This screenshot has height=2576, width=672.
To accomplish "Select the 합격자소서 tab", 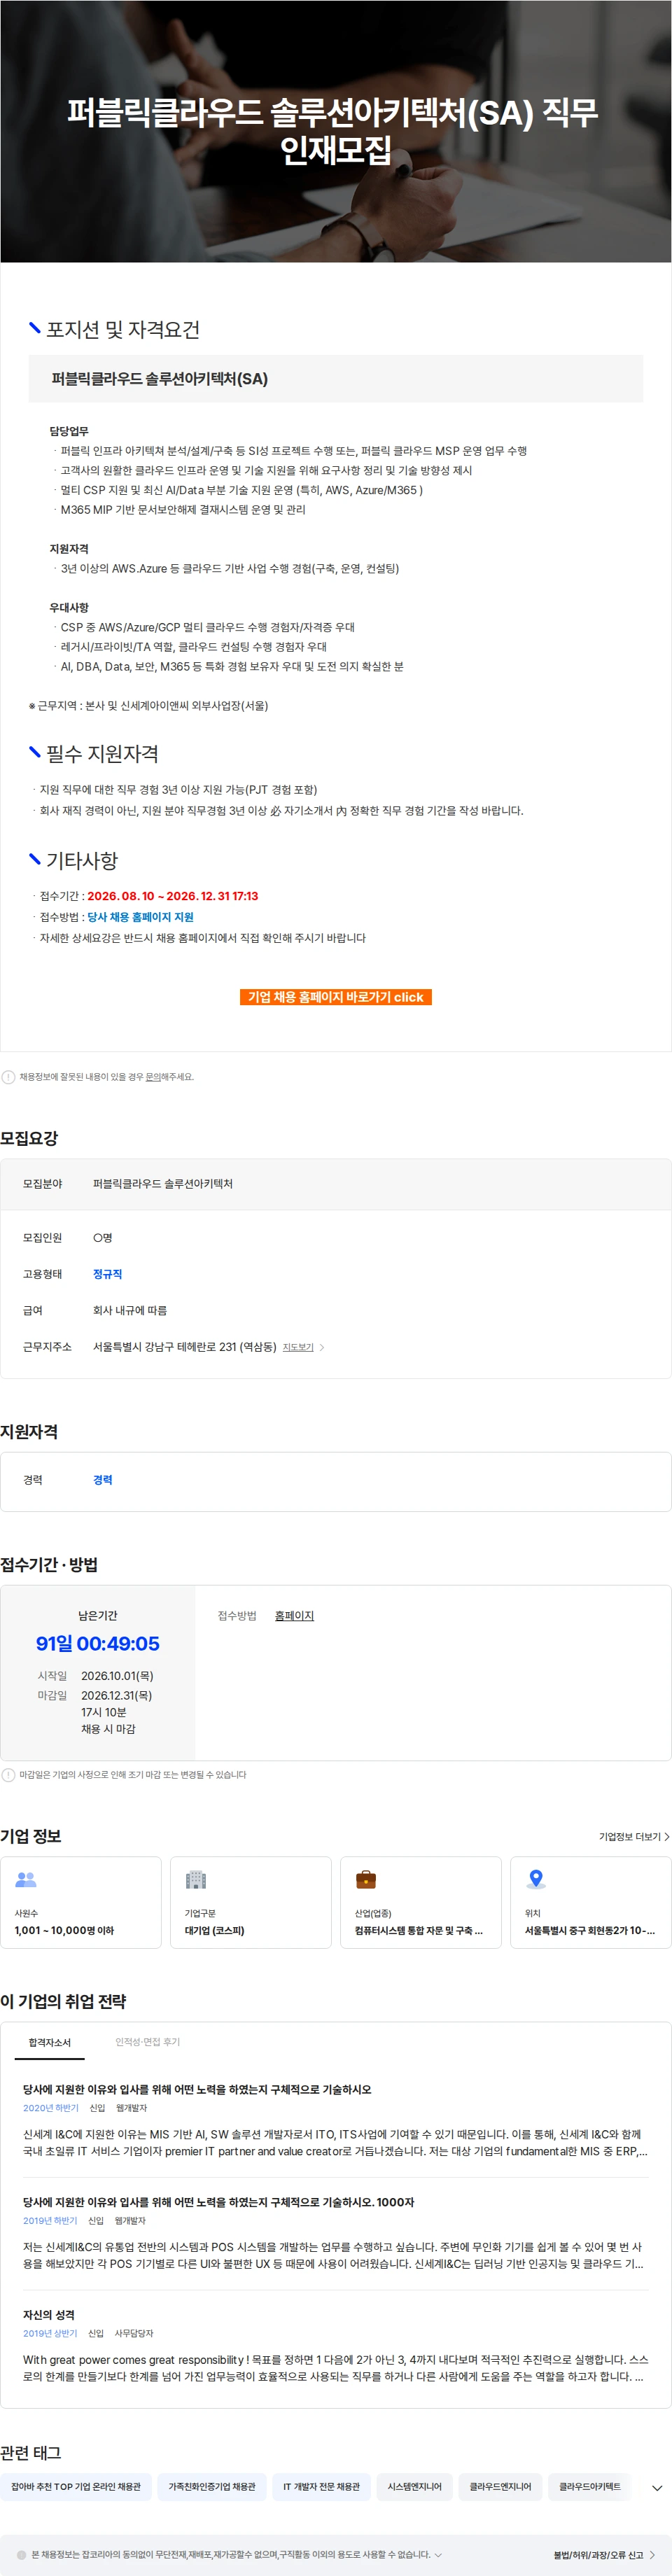I will pyautogui.click(x=50, y=2042).
